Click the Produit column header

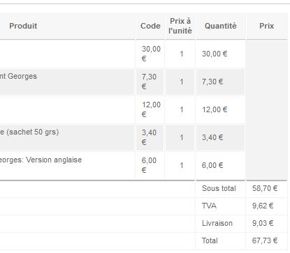click(x=23, y=26)
